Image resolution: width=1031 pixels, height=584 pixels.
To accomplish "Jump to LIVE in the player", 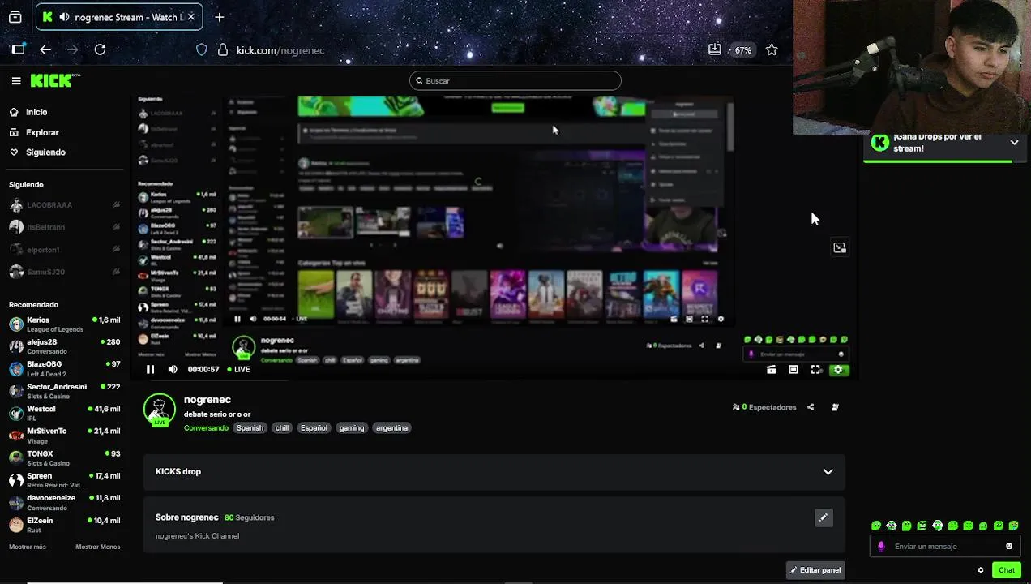I will 238,369.
